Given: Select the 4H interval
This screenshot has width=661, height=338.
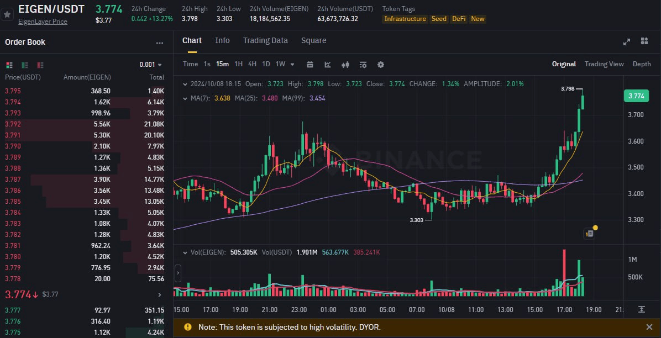Looking at the screenshot, I should click(252, 64).
